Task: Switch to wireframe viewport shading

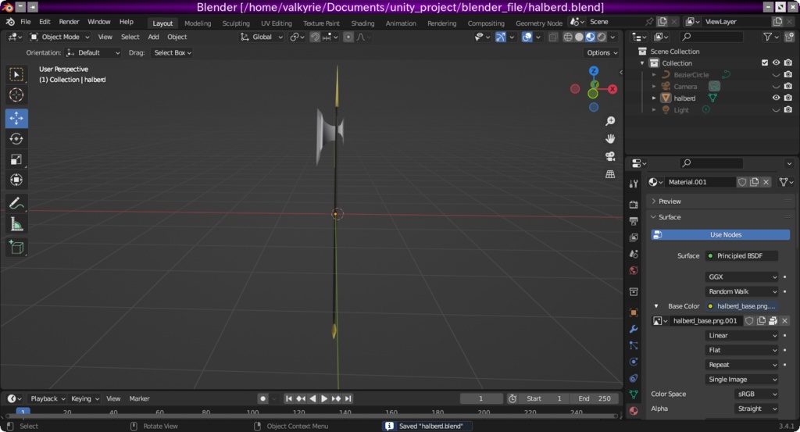Action: coord(567,37)
